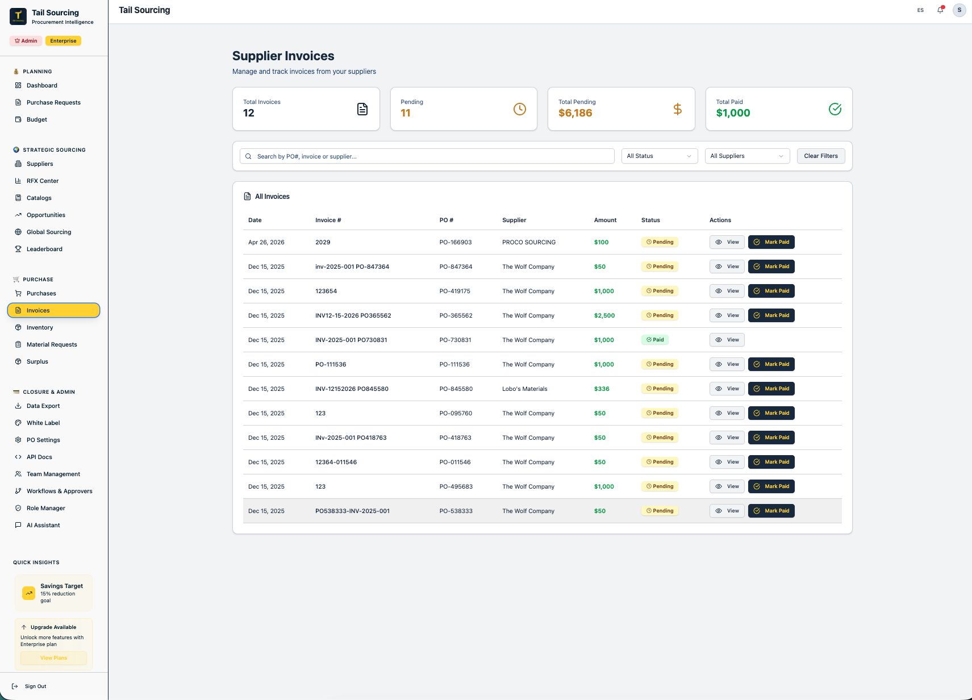
Task: Open Workflows & Approvers menu item
Action: (53, 491)
